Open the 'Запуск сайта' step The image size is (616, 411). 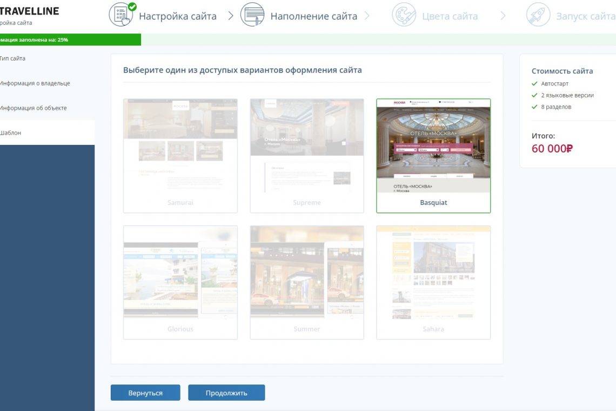tap(586, 16)
